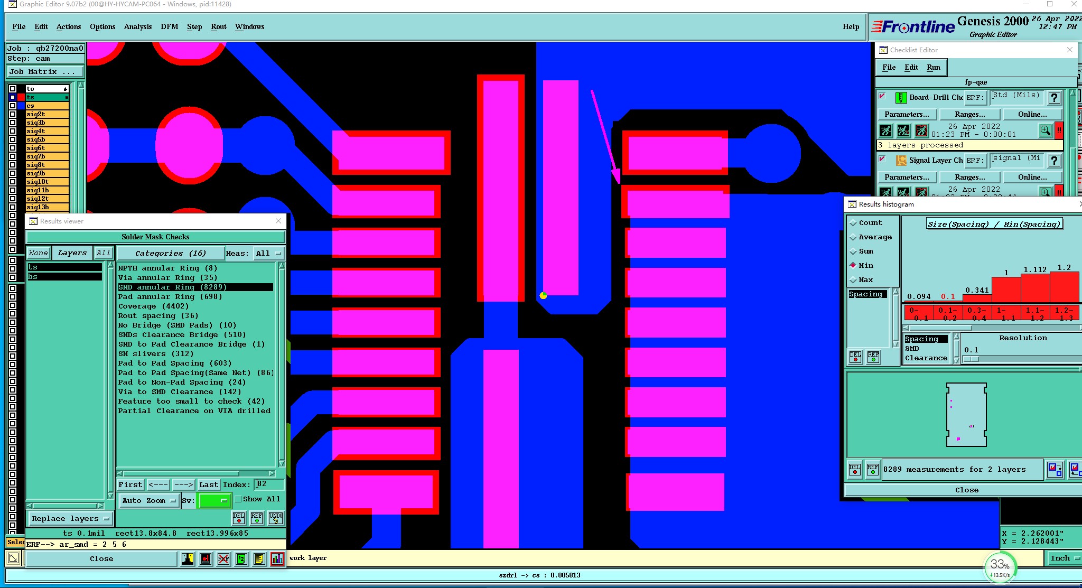The width and height of the screenshot is (1082, 588).
Task: Select the Layers tab in Results viewer
Action: click(x=72, y=253)
